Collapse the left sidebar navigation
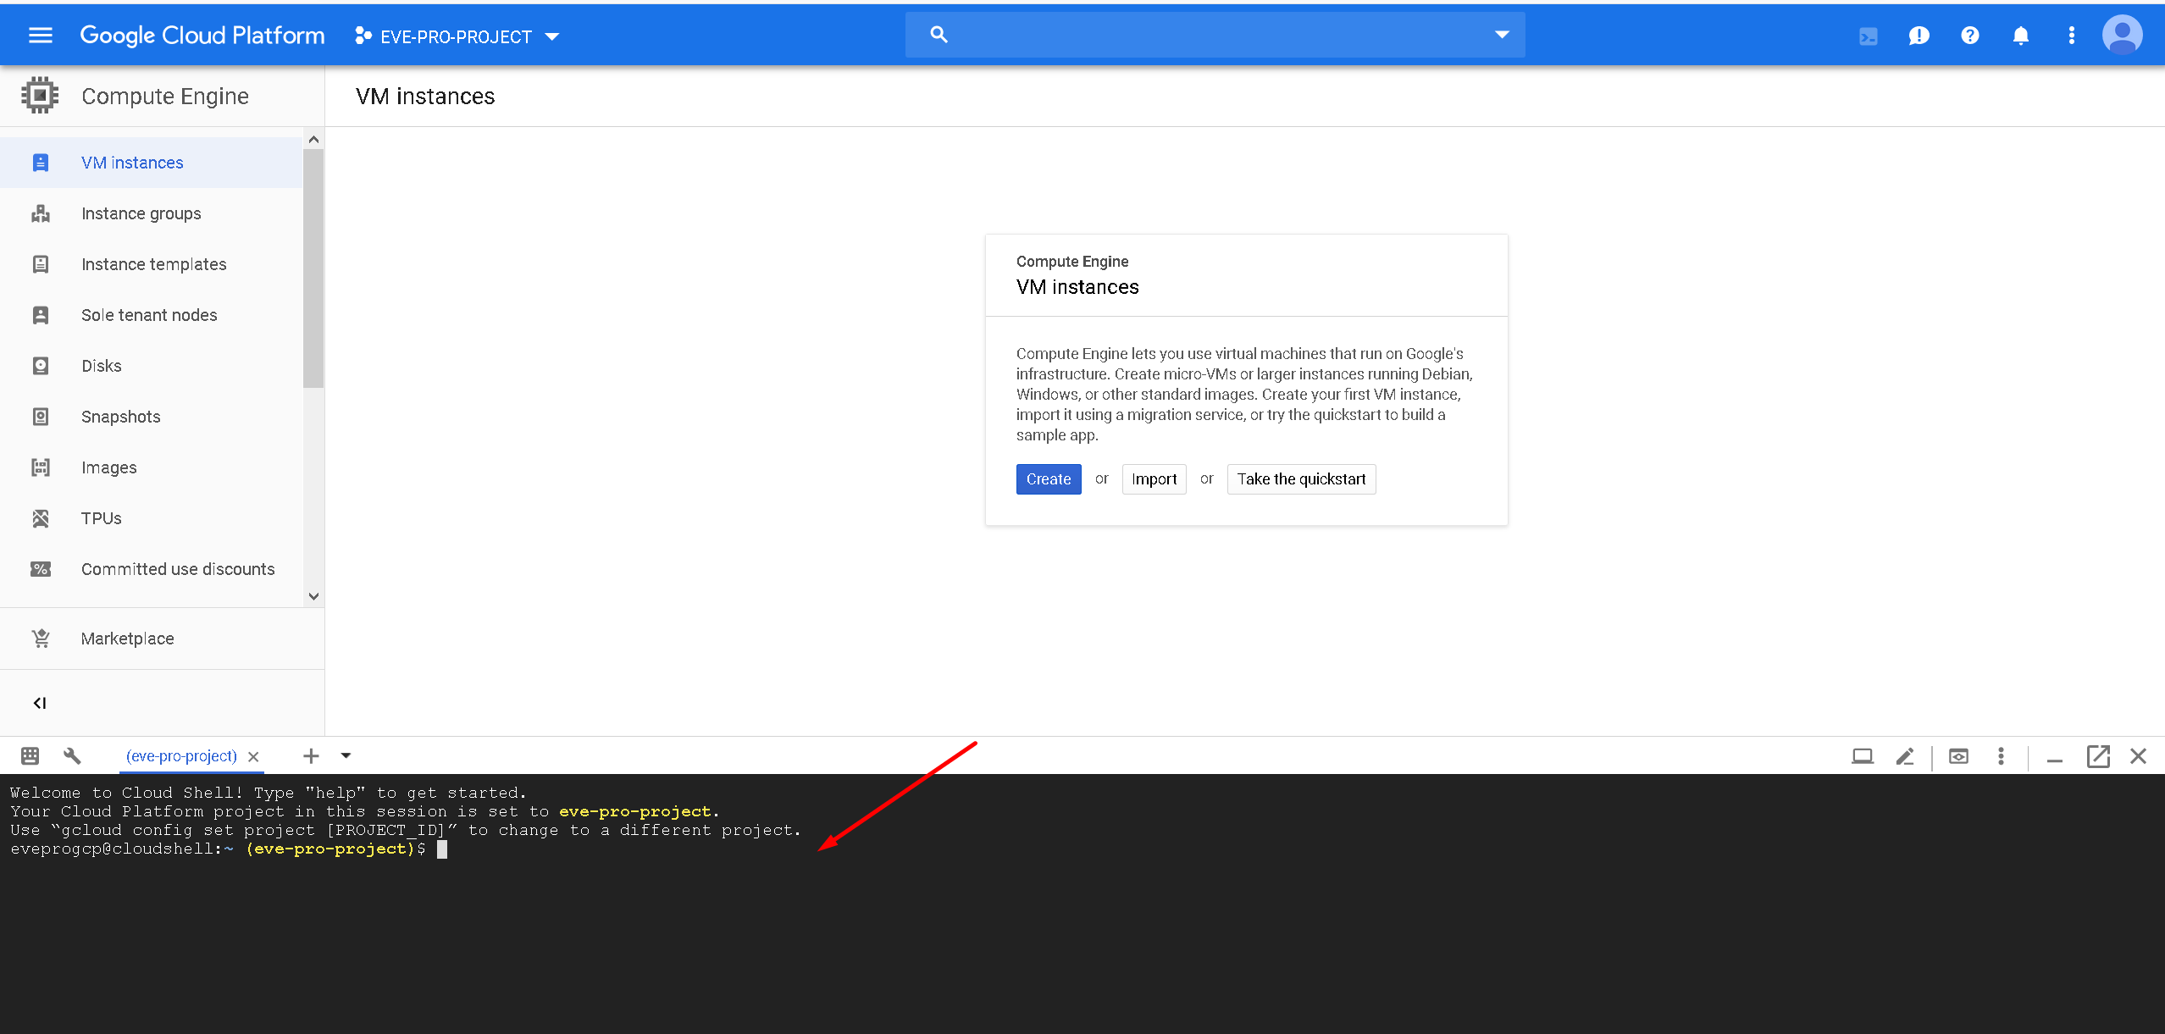The height and width of the screenshot is (1034, 2165). coord(39,703)
